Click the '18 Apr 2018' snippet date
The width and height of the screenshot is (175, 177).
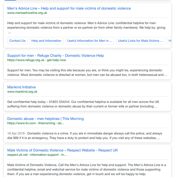pos(16,133)
